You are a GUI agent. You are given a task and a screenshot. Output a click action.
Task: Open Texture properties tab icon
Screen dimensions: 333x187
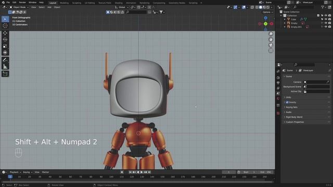(278, 113)
